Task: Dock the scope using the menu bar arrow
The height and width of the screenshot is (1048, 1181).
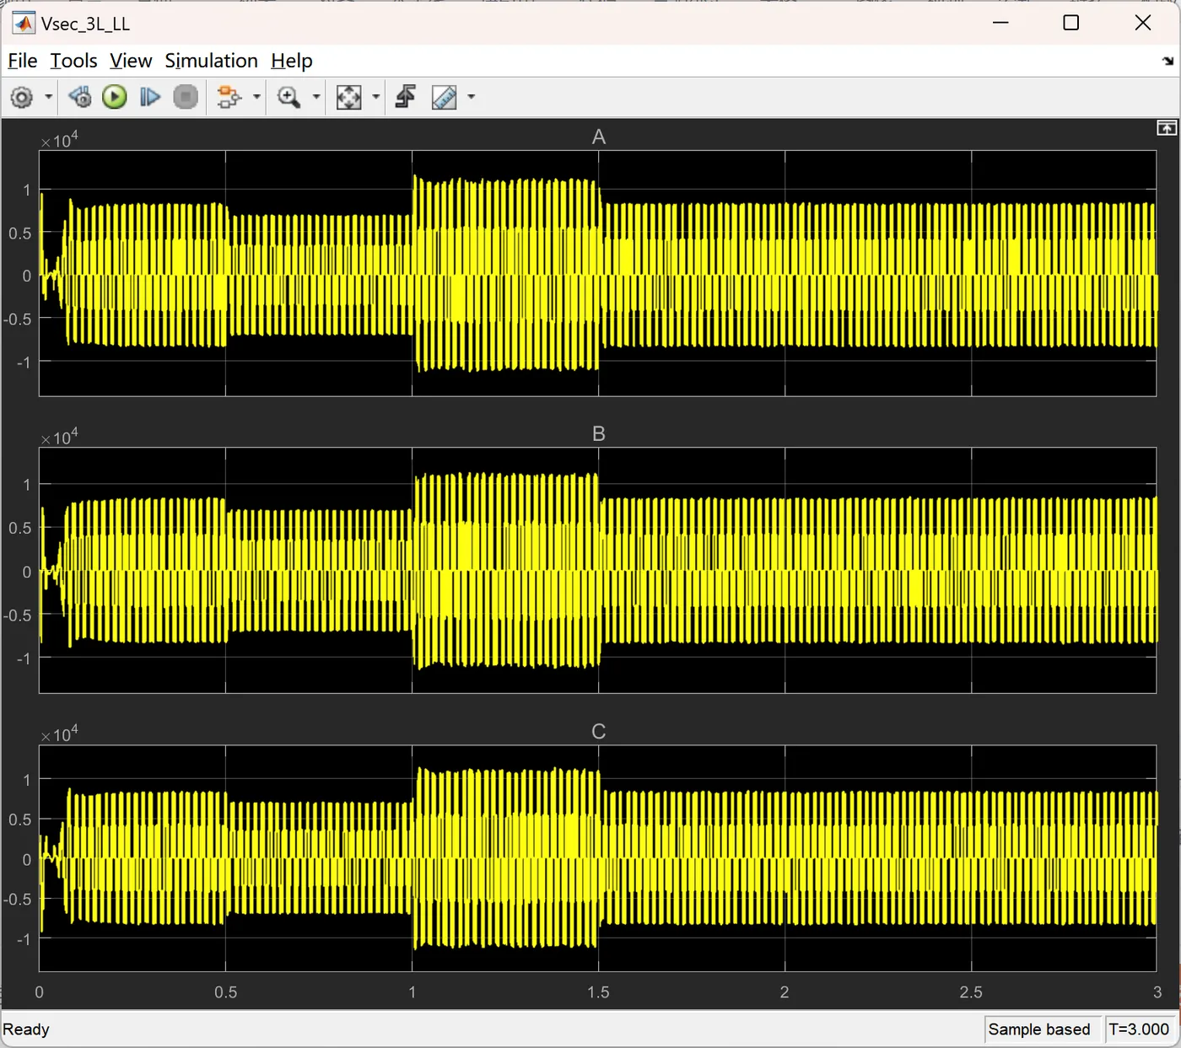Action: point(1168,61)
